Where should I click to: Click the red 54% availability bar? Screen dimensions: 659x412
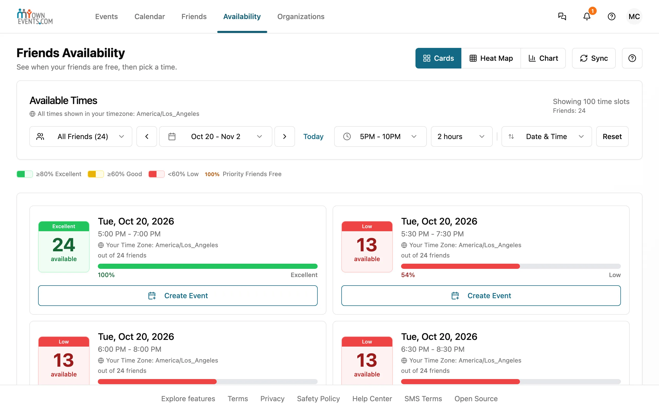click(510, 266)
